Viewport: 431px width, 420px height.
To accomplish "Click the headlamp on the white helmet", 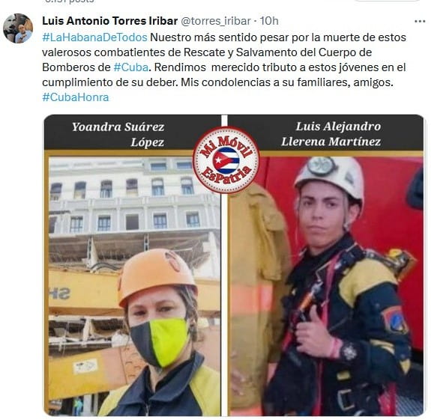I will coord(322,166).
